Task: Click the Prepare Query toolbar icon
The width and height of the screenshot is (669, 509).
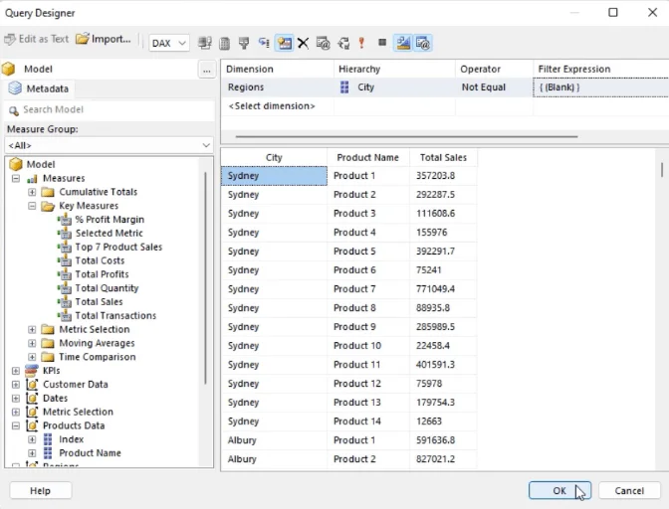Action: point(343,43)
